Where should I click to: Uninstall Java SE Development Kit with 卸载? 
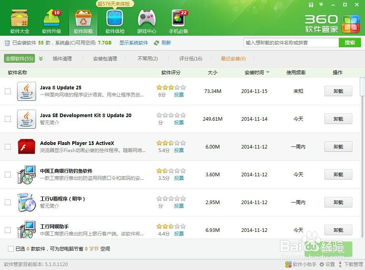pyautogui.click(x=338, y=119)
